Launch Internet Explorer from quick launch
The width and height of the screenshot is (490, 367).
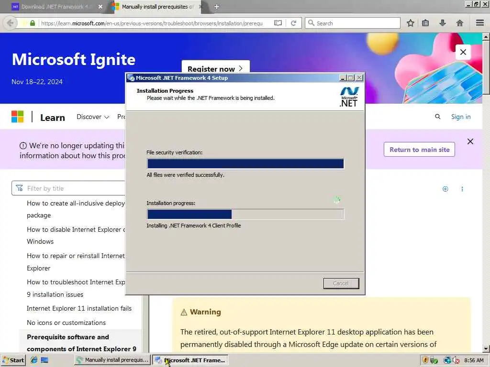click(34, 360)
